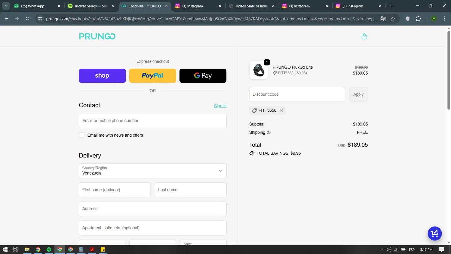Open the browser extensions puzzle icon
Screen dimensions: 451x254
pos(418,19)
